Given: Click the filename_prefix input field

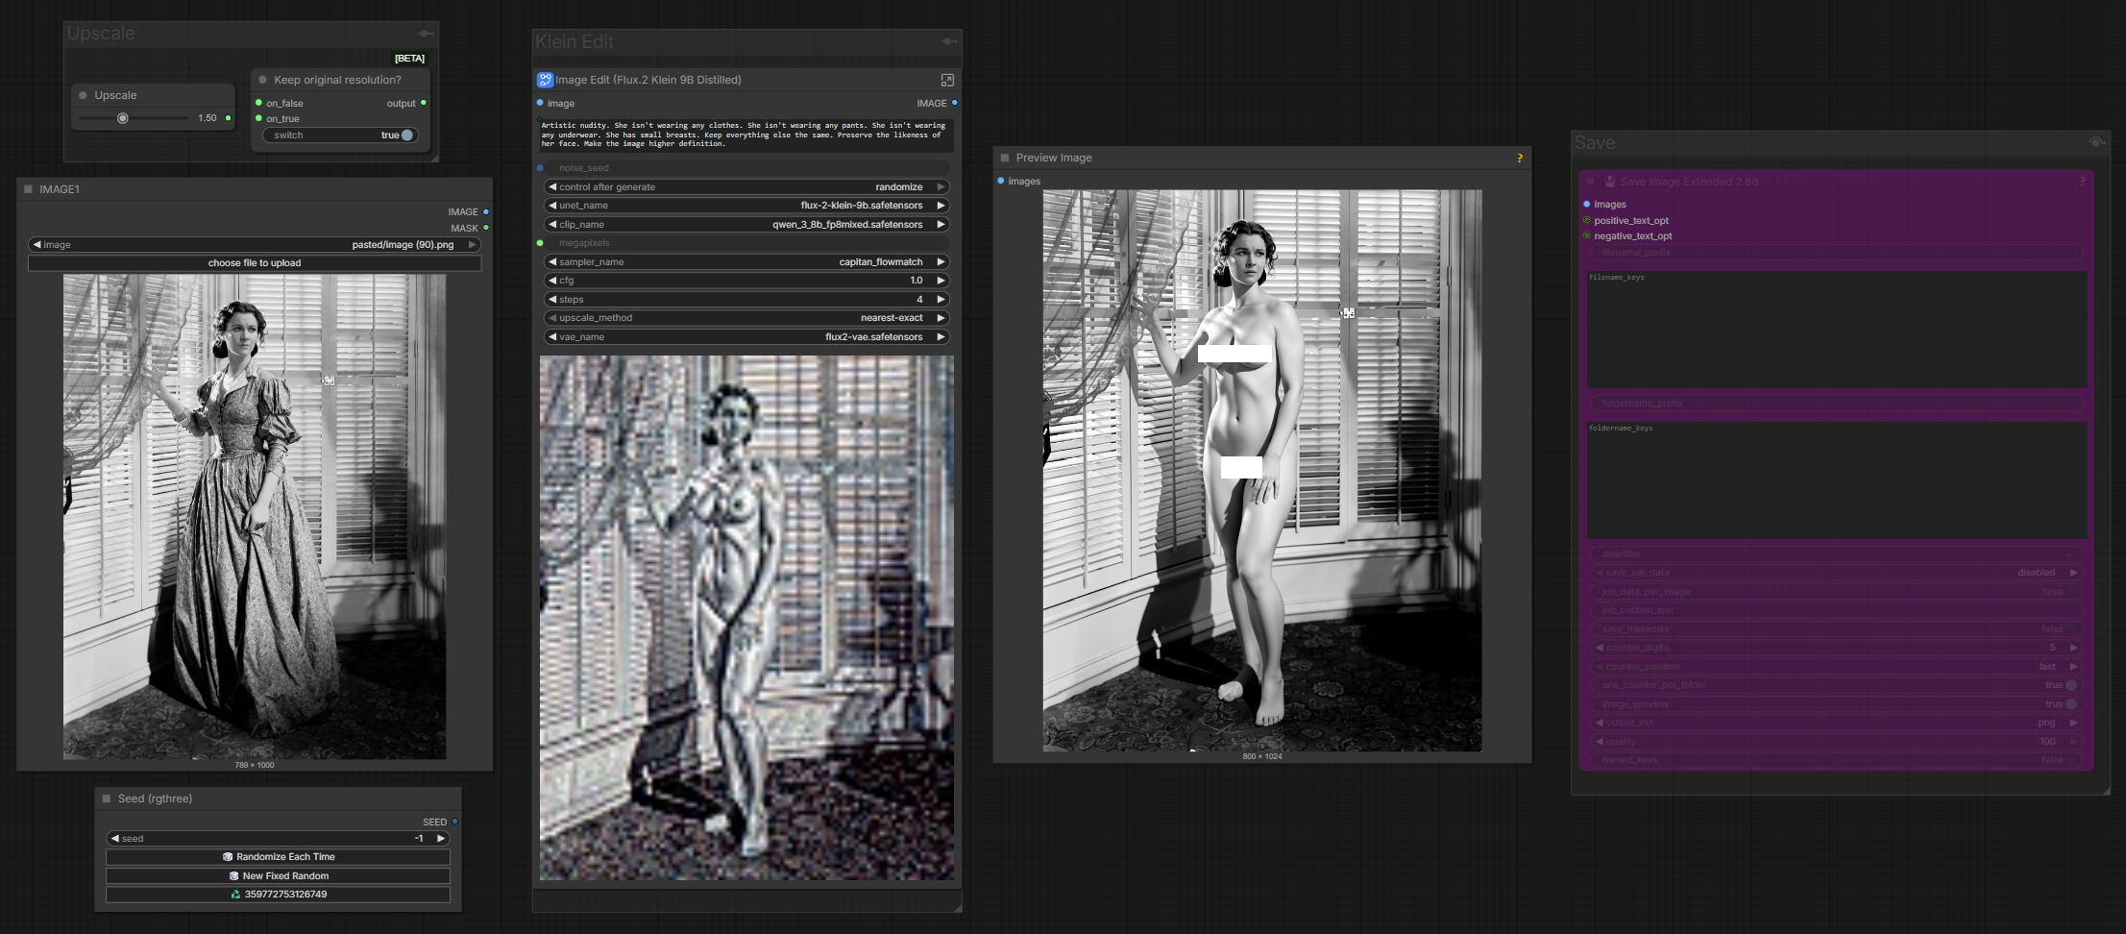Looking at the screenshot, I should (x=1836, y=253).
